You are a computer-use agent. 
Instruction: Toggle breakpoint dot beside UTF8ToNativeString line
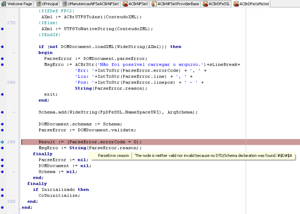(2, 29)
